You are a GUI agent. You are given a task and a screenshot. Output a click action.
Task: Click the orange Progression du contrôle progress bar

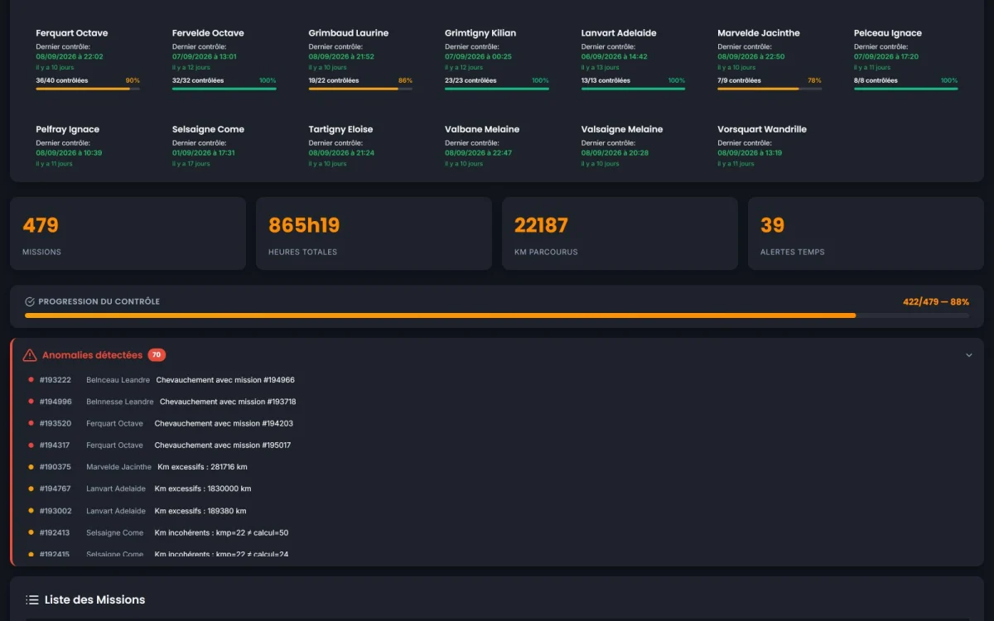[x=497, y=315]
